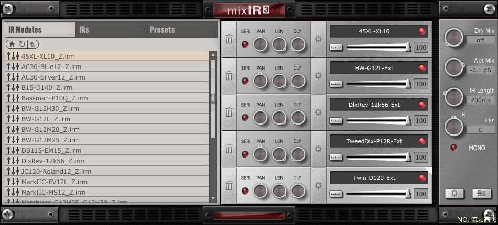The height and width of the screenshot is (225, 498).
Task: Click the Dry Mix value field showing off
Action: pos(480,40)
